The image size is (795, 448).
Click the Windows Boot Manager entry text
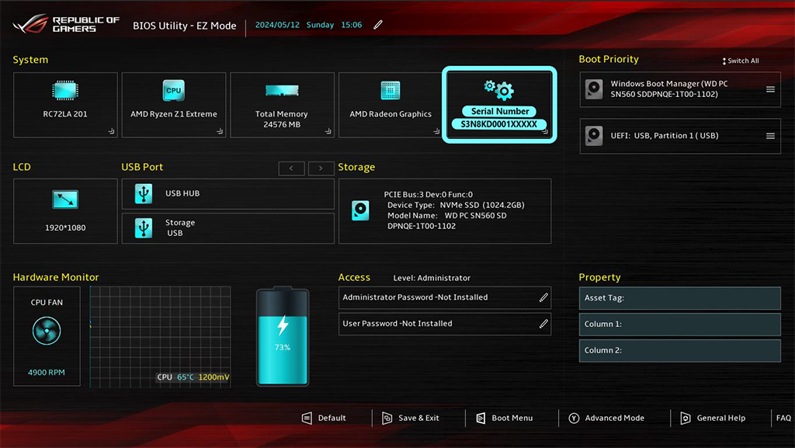point(668,89)
